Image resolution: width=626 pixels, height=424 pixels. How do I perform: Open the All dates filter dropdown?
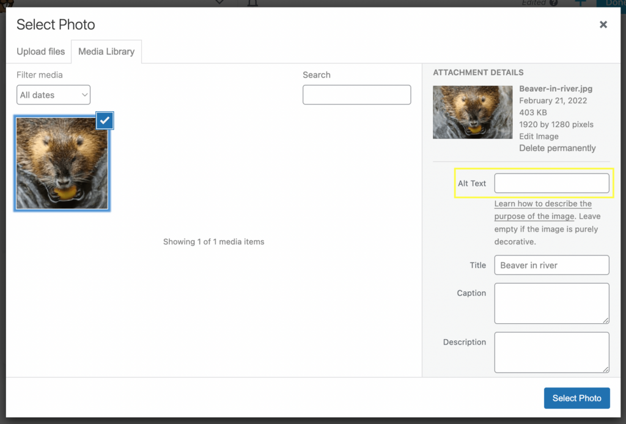click(x=53, y=95)
